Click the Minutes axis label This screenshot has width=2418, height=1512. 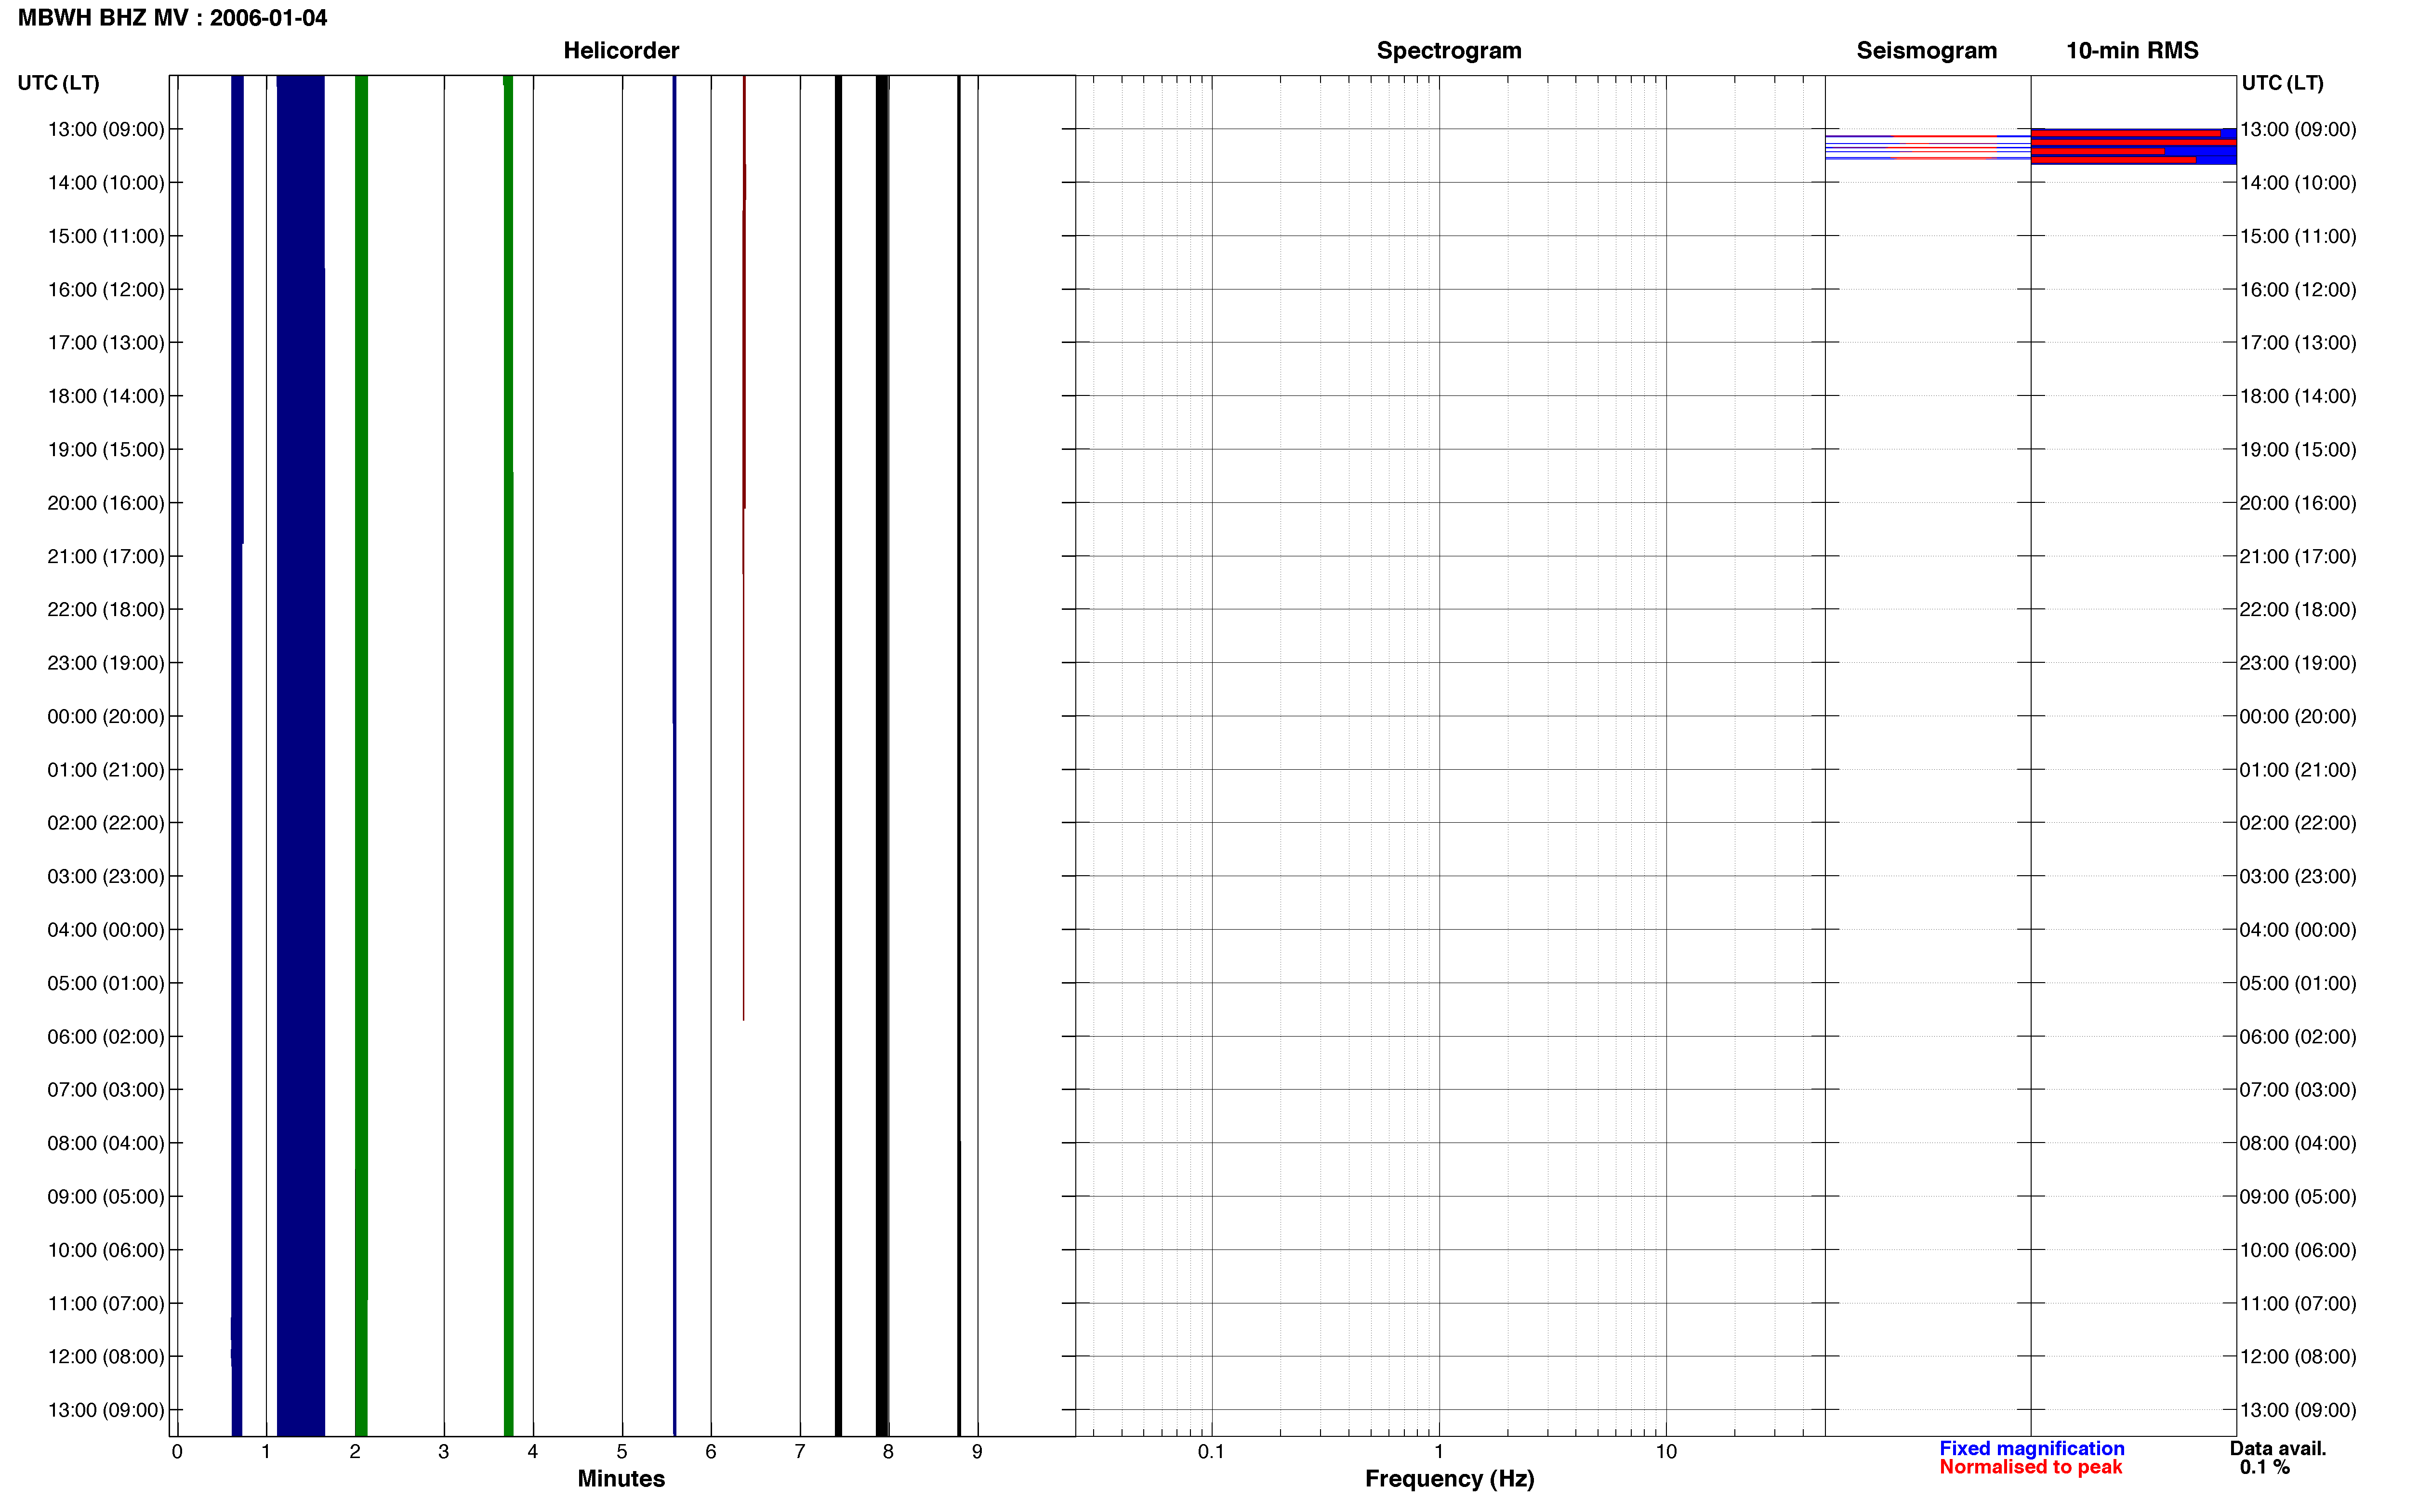pyautogui.click(x=621, y=1478)
